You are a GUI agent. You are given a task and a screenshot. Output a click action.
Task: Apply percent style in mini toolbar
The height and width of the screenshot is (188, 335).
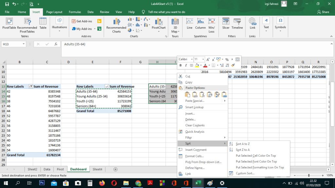227,60
